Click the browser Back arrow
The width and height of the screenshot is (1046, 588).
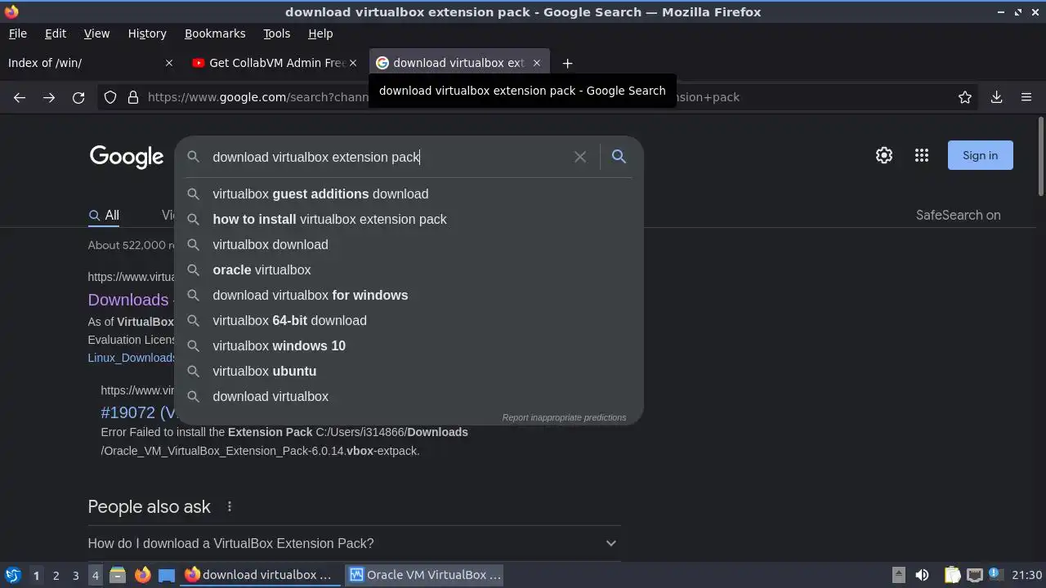coord(20,97)
